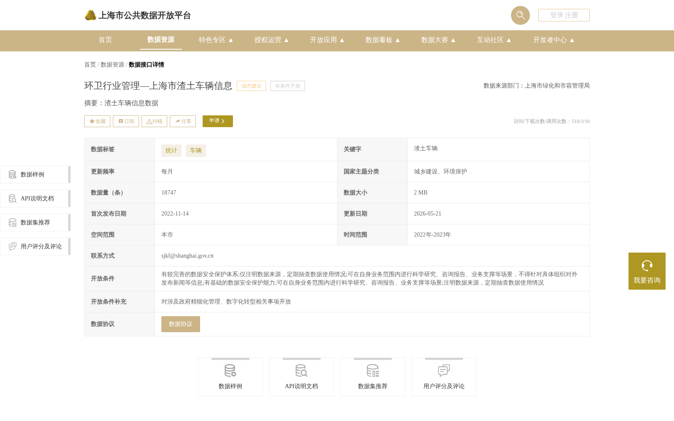674x421 pixels.
Task: Click 数据集推荐 icon in left sidebar
Action: (13, 222)
